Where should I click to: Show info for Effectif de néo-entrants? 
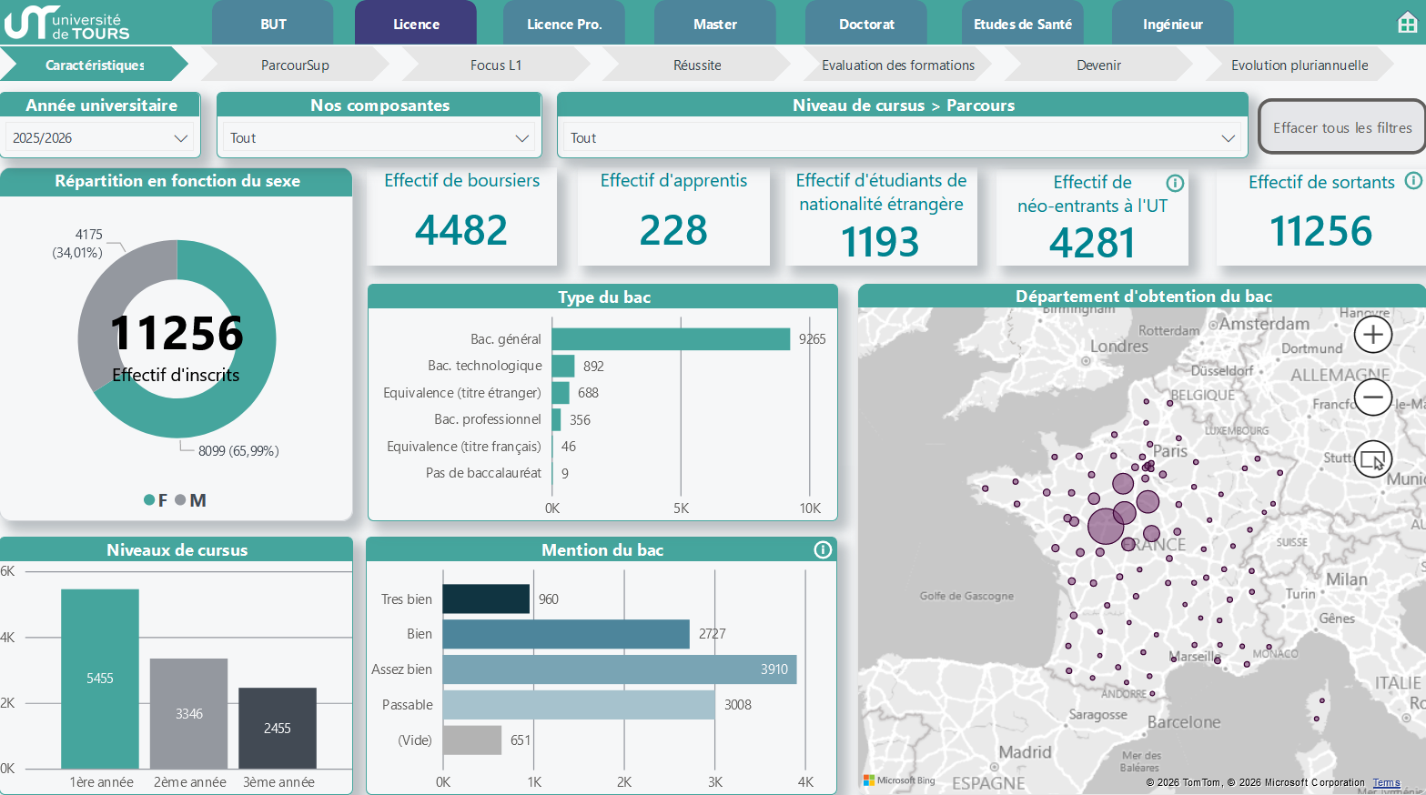coord(1175,183)
